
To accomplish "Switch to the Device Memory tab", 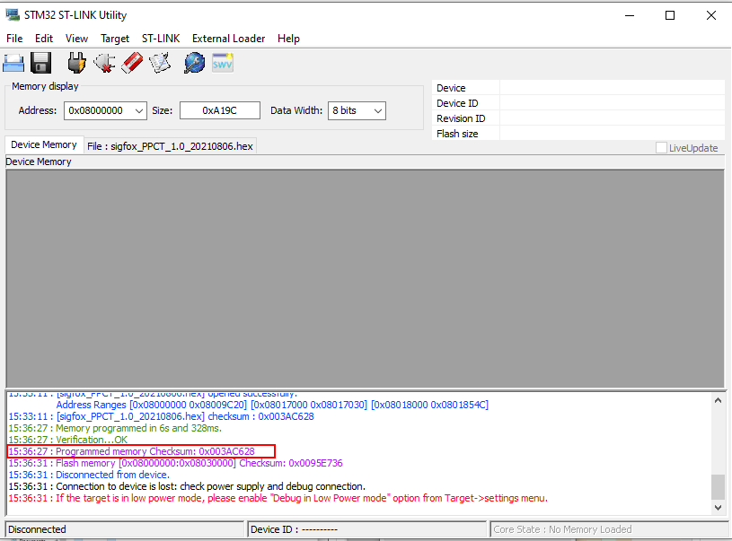I will (x=44, y=145).
